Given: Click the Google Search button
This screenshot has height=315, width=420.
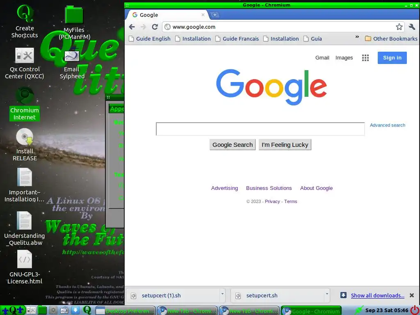Looking at the screenshot, I should pos(233,145).
